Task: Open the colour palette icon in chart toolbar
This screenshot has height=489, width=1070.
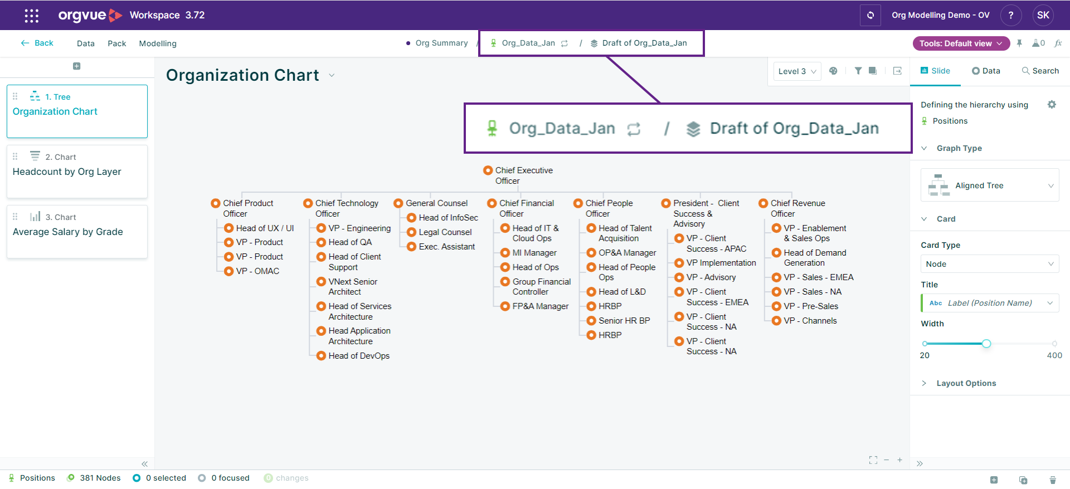Action: (833, 71)
